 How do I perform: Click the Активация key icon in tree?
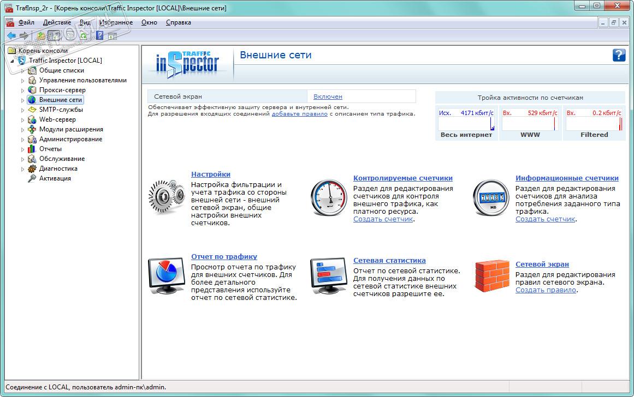[x=32, y=178]
